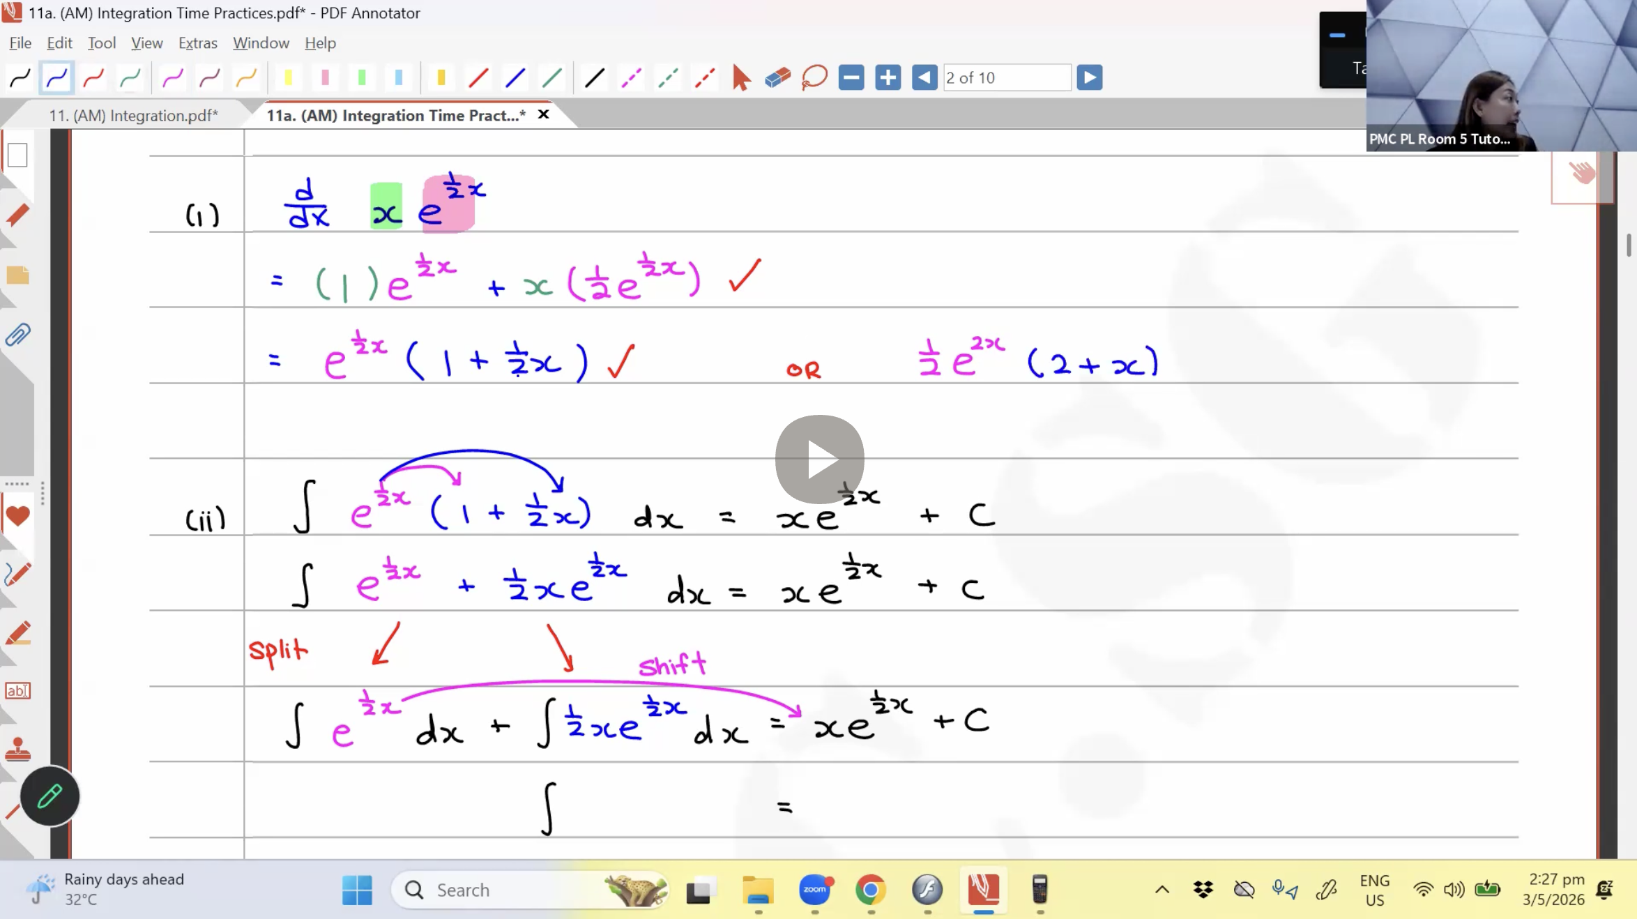Select the red pen preset
The image size is (1637, 919).
pyautogui.click(x=93, y=77)
